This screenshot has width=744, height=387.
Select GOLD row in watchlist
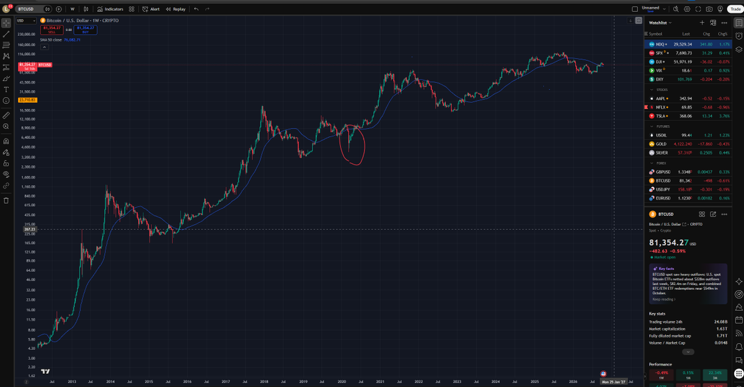tap(688, 144)
